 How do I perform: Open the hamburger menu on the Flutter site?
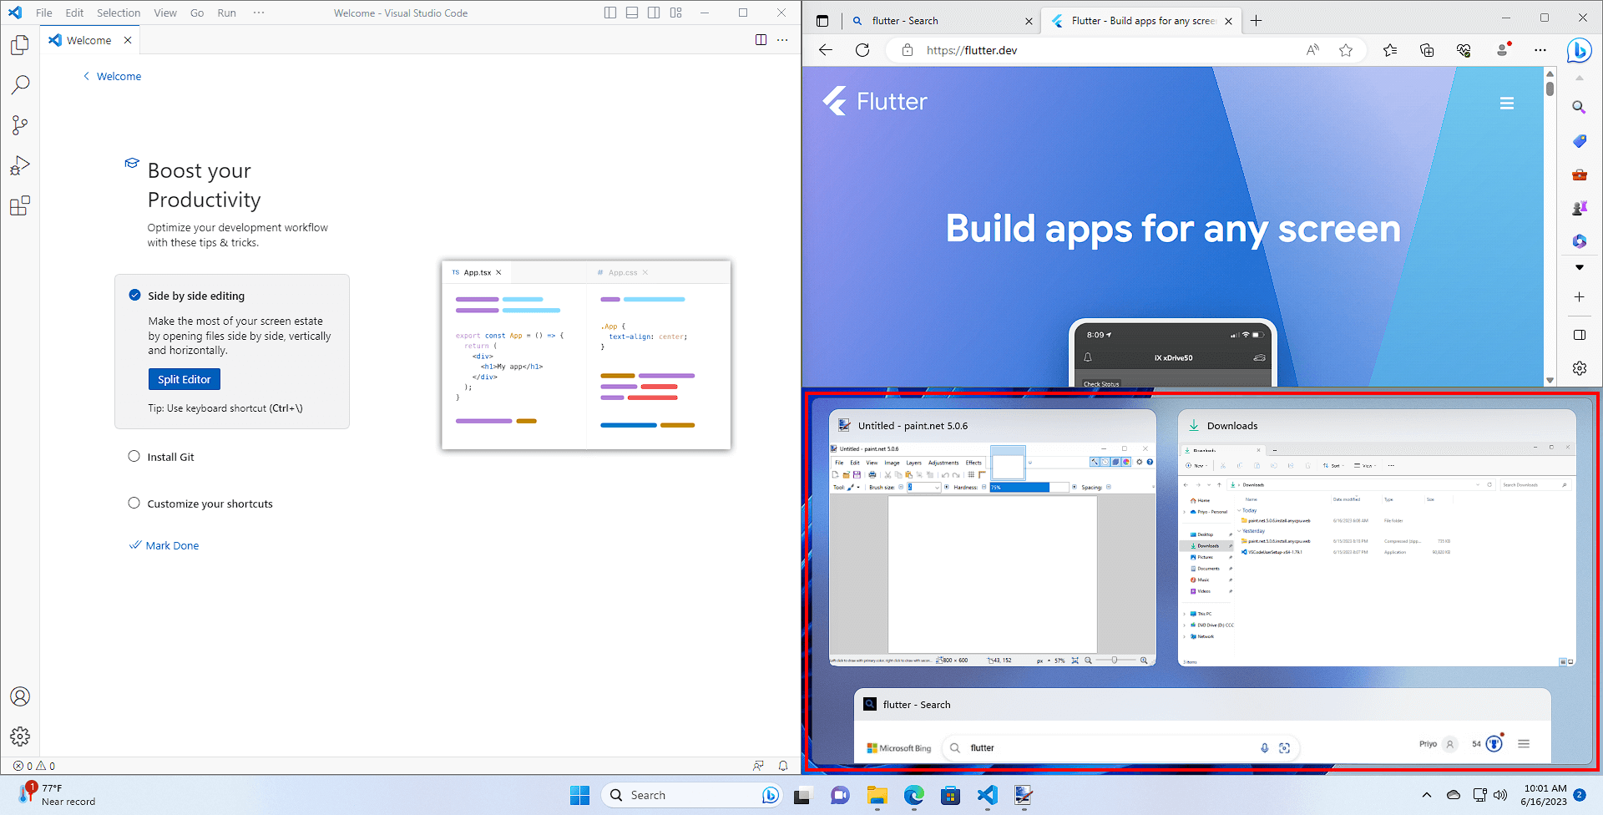(1507, 104)
